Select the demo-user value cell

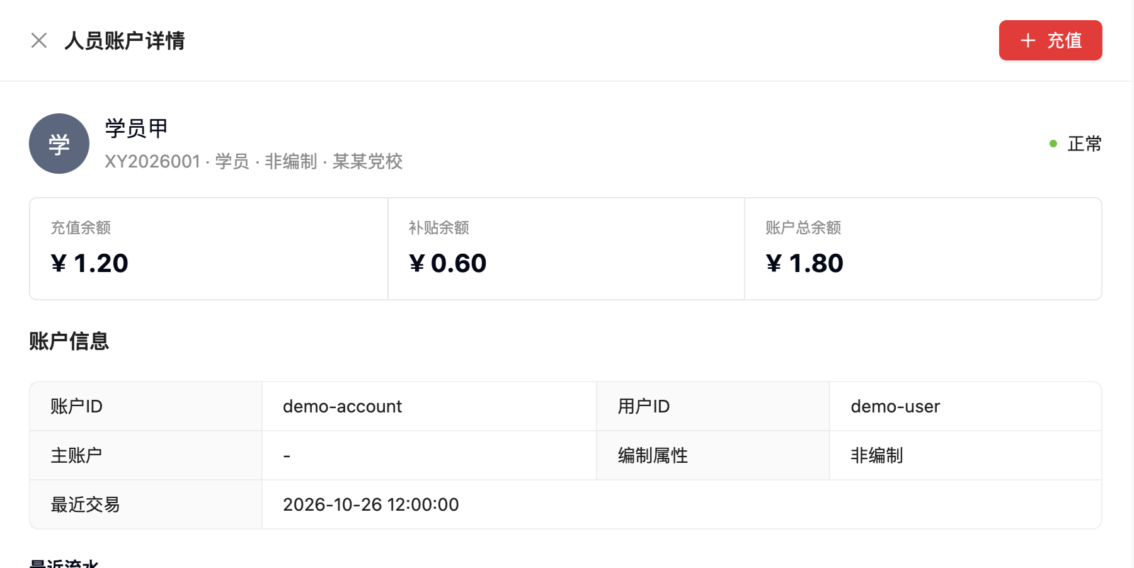tap(965, 406)
